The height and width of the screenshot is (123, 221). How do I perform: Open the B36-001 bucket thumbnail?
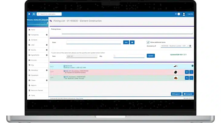click(176, 72)
